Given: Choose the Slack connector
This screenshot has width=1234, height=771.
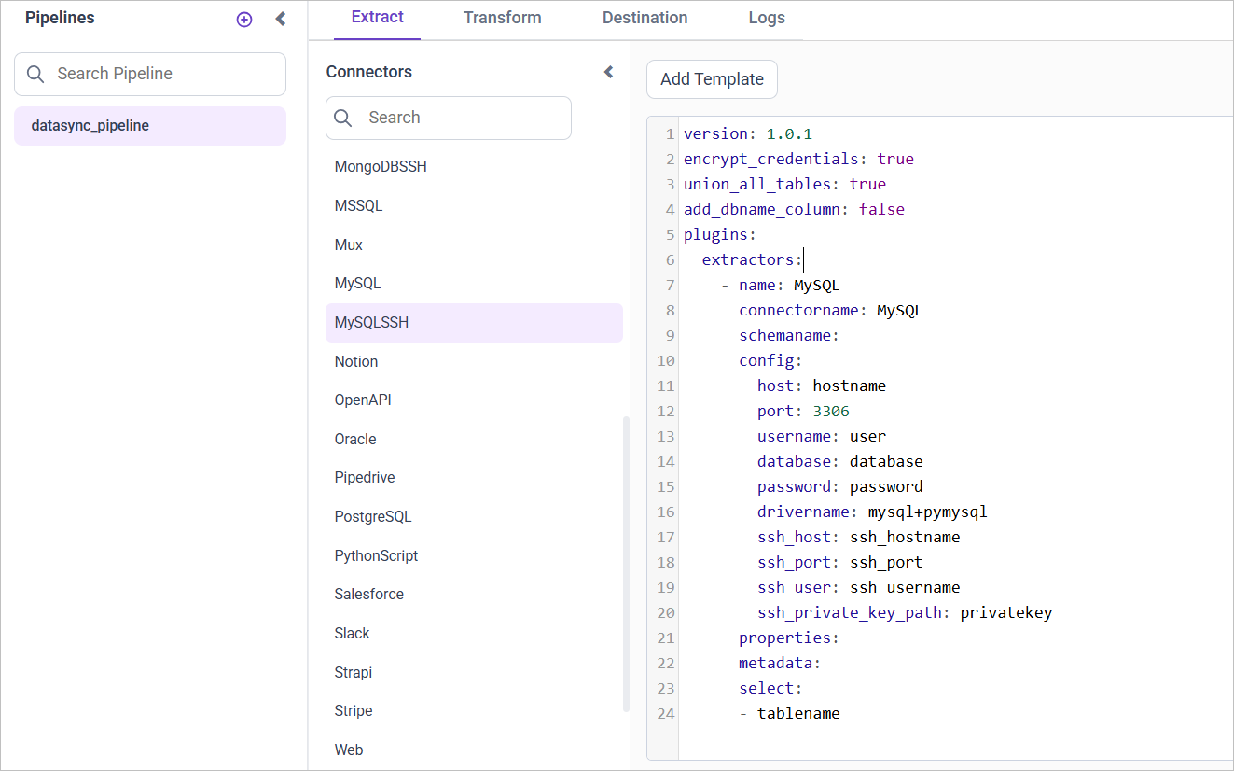Looking at the screenshot, I should [x=352, y=633].
